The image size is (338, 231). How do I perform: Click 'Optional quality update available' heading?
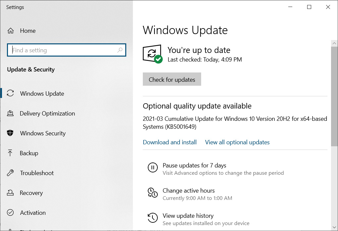(x=197, y=106)
